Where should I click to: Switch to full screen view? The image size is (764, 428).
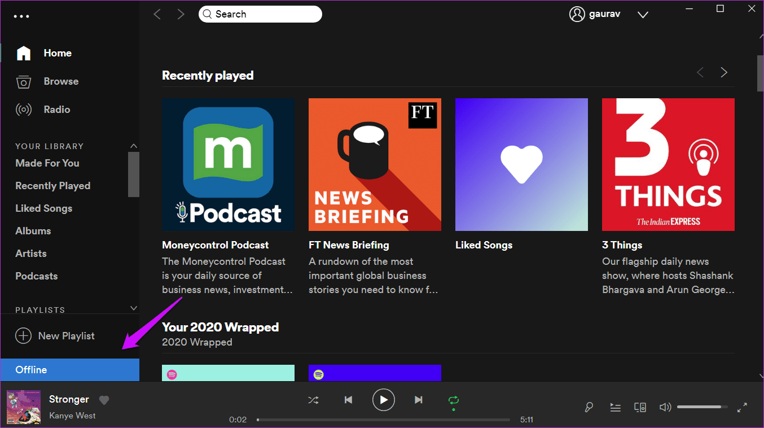743,407
